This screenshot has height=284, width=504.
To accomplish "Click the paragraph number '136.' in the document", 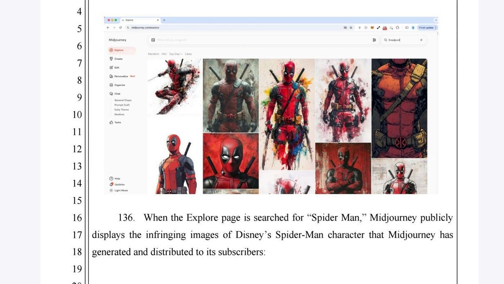I will (126, 218).
